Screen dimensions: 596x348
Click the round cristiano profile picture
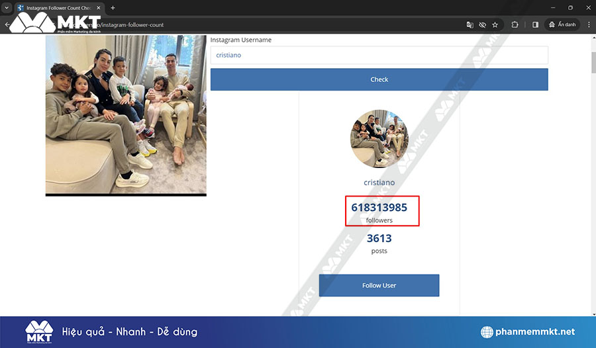pos(379,139)
